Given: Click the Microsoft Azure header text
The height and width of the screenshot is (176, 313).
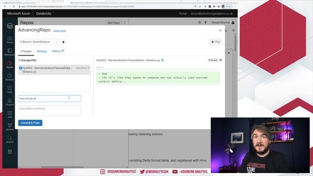Looking at the screenshot, I should [x=19, y=14].
